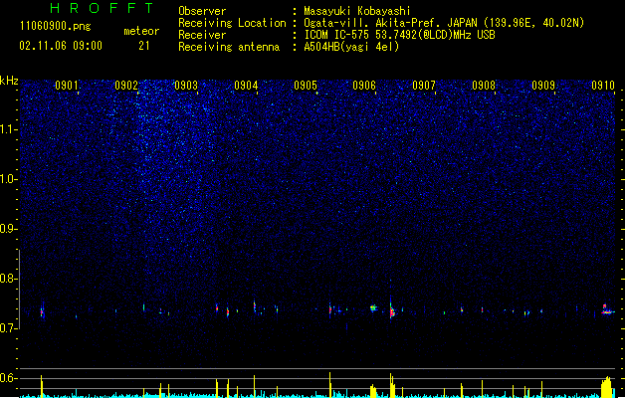Select the file name 11060900.png
This screenshot has width=626, height=398.
point(56,26)
